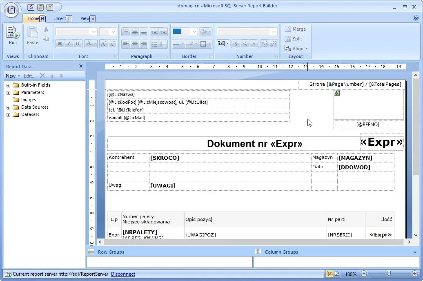
Task: Adjust the zoom slider handle
Action: click(x=389, y=274)
